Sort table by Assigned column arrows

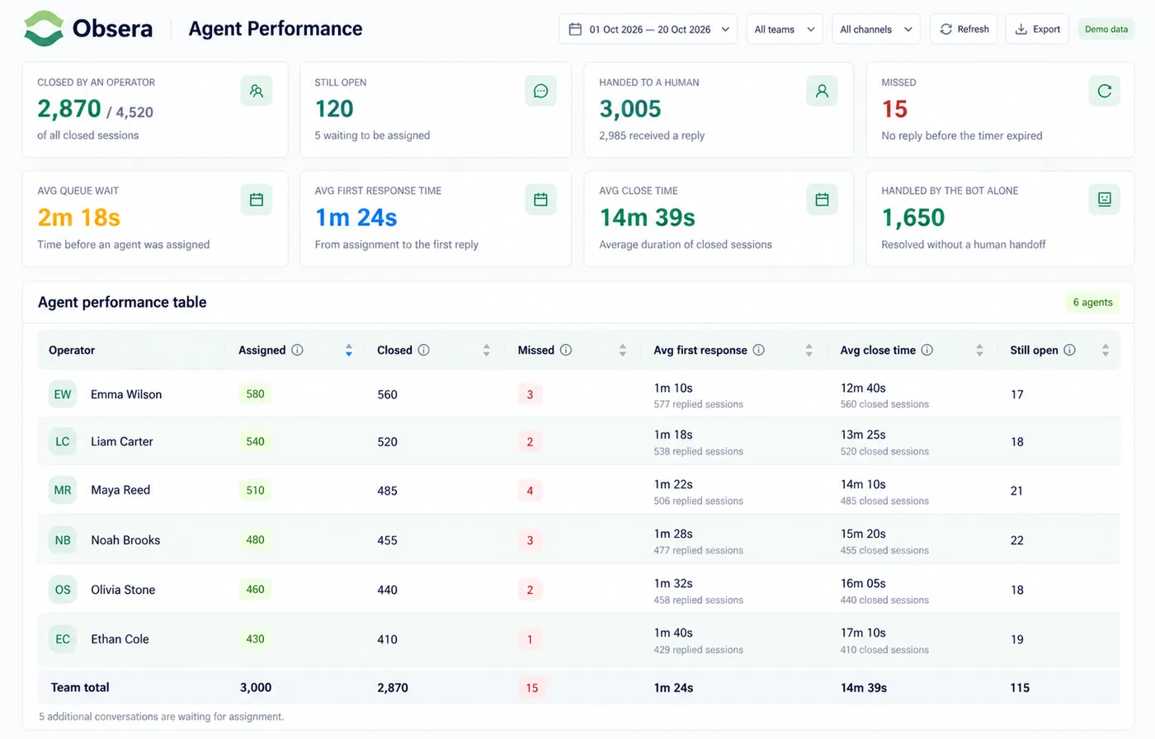[x=349, y=350]
